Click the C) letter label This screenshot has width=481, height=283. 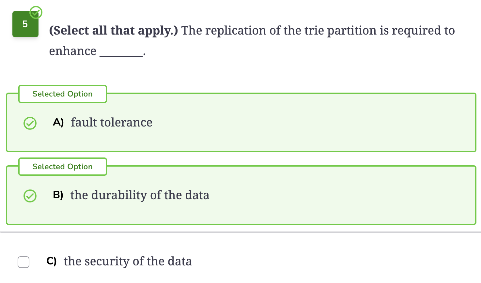[x=52, y=261]
